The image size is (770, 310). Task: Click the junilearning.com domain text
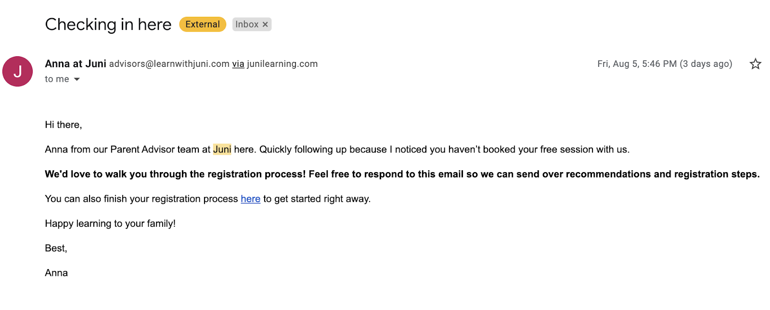pyautogui.click(x=282, y=64)
